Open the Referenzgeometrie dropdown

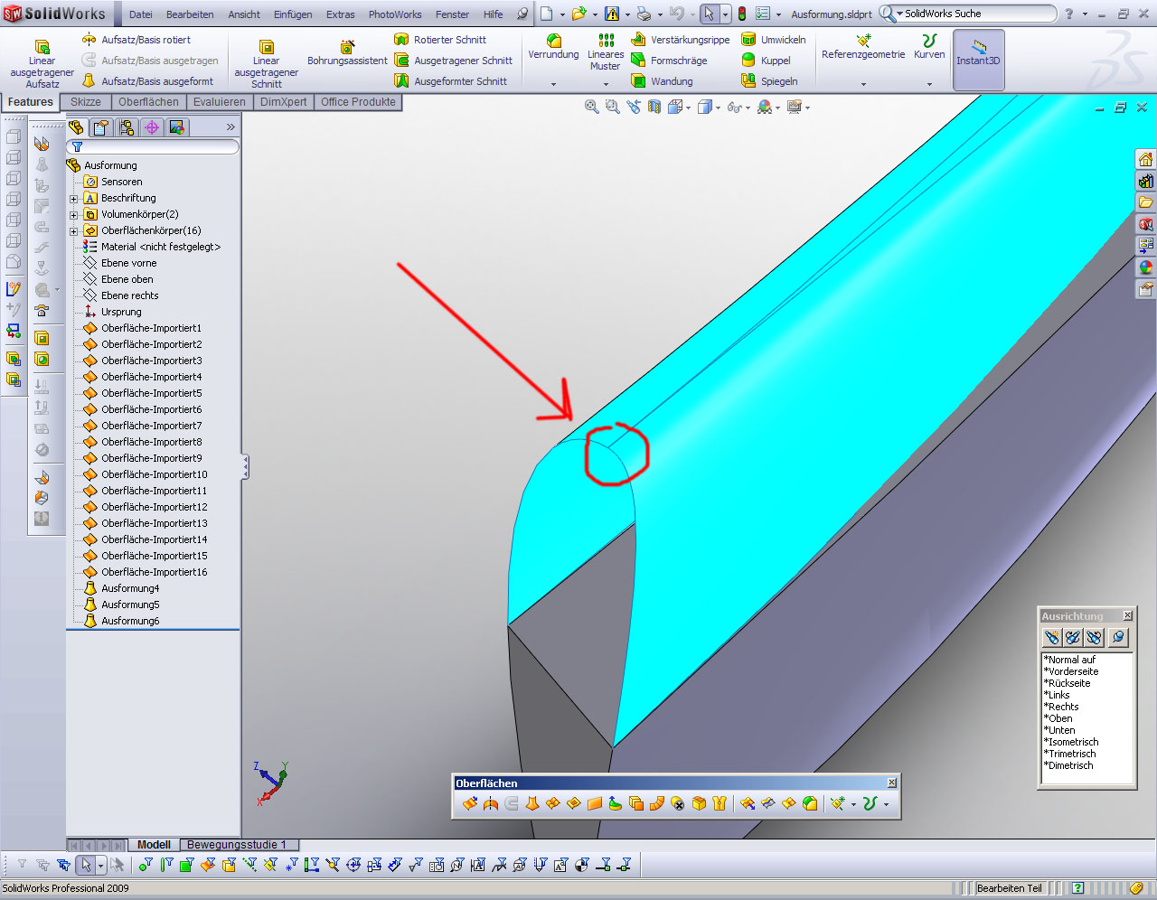pos(863,84)
